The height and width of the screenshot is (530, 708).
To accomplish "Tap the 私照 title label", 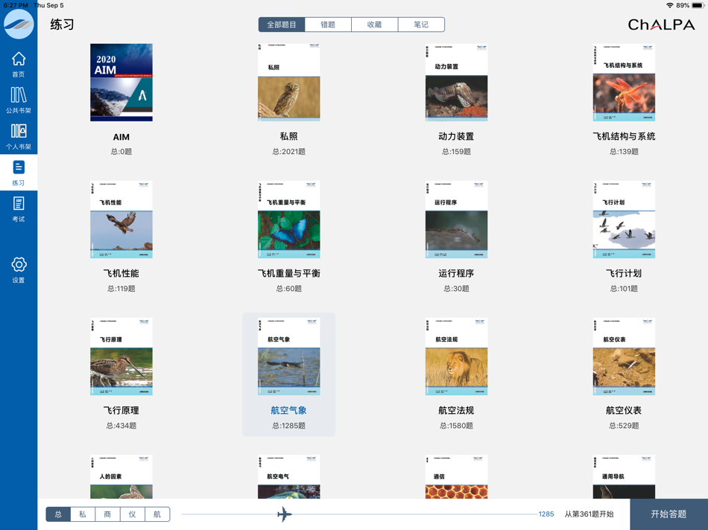I will (289, 136).
